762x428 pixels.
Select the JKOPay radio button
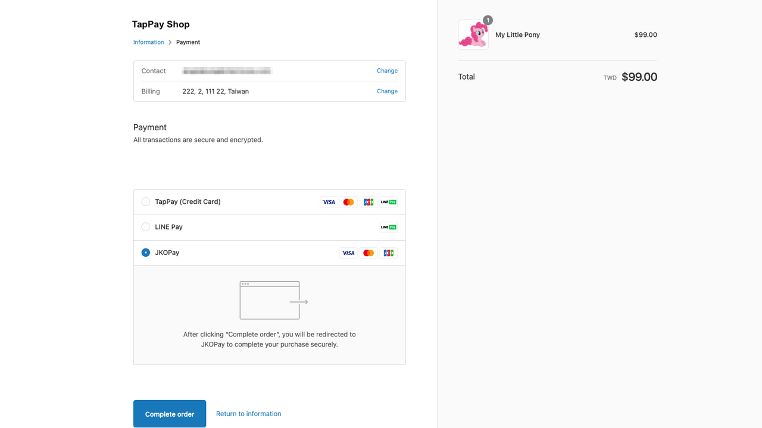coord(146,253)
